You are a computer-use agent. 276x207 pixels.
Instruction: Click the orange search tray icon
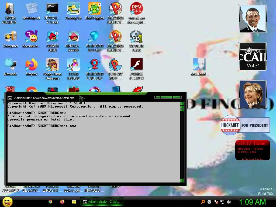coord(203,202)
